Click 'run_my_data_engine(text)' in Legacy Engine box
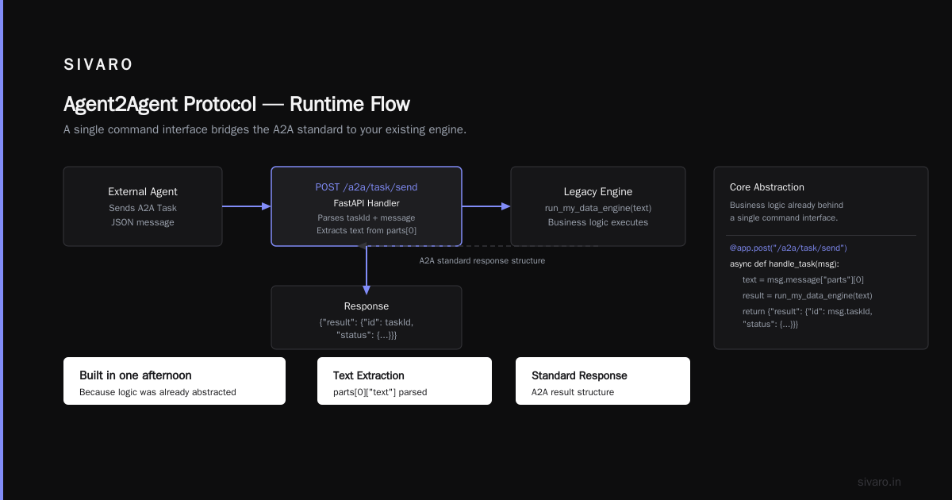 598,208
